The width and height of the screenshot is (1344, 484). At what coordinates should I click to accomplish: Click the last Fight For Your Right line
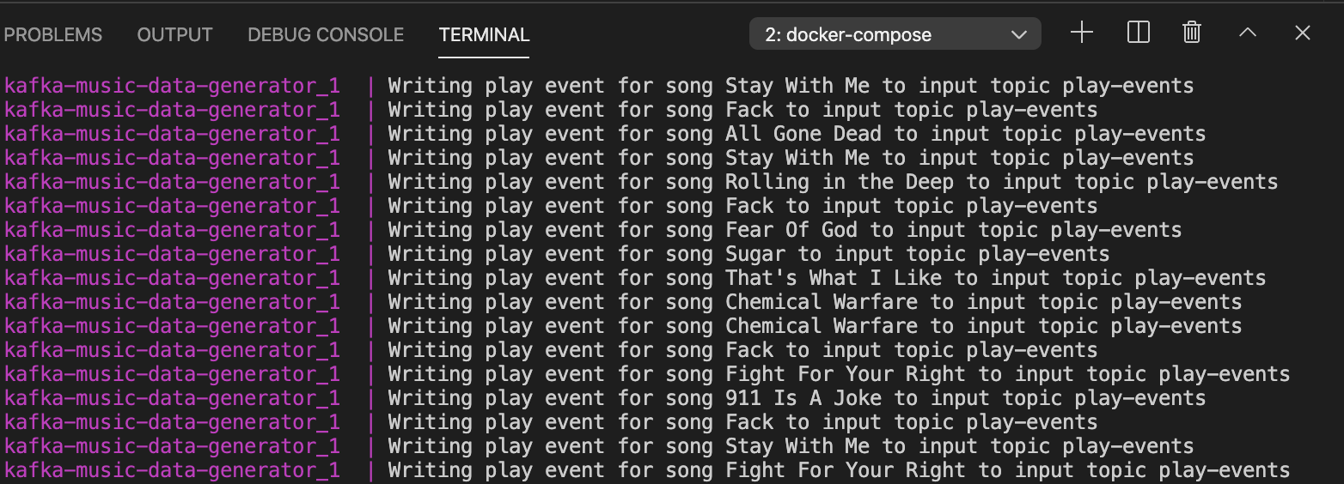(647, 470)
